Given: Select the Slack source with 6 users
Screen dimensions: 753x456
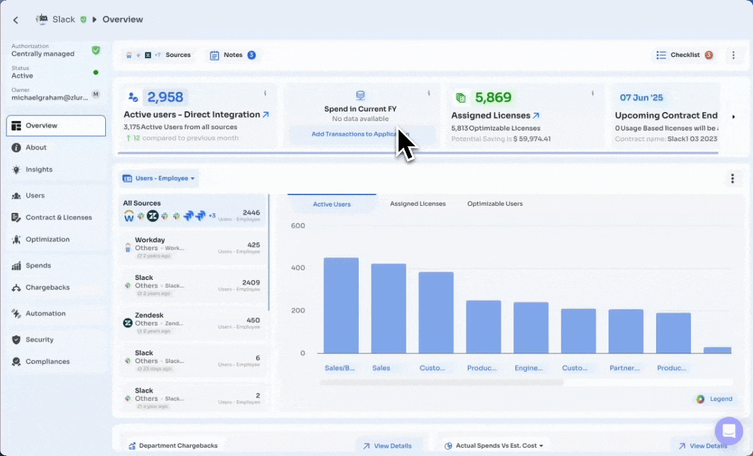Looking at the screenshot, I should 192,360.
